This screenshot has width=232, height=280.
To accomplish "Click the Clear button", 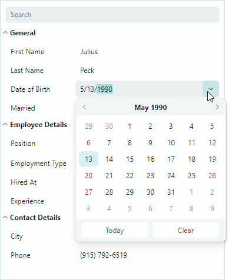I will pyautogui.click(x=186, y=230).
